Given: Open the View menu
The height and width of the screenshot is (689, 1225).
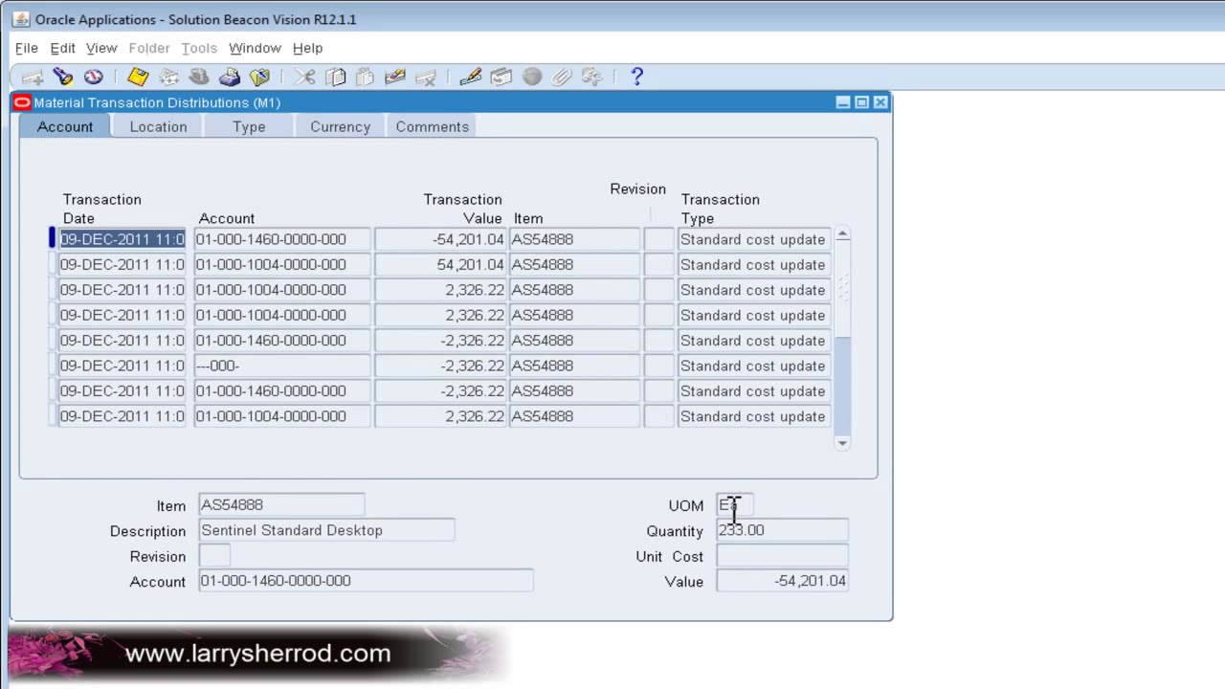Looking at the screenshot, I should pos(101,48).
